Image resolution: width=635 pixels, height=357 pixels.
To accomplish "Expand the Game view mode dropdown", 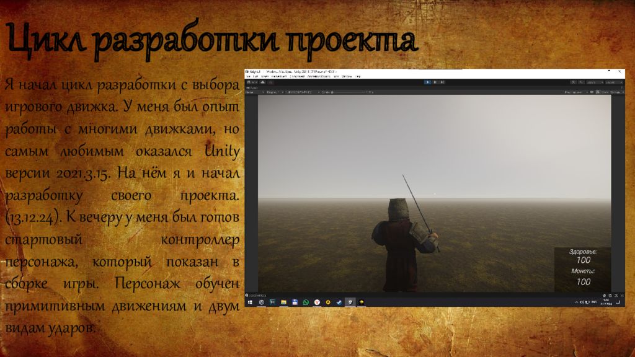I will [x=255, y=92].
